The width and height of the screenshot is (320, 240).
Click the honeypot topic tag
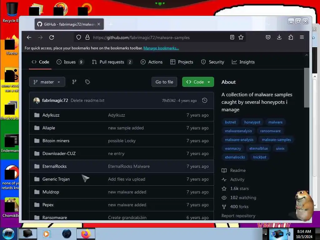pos(252,122)
